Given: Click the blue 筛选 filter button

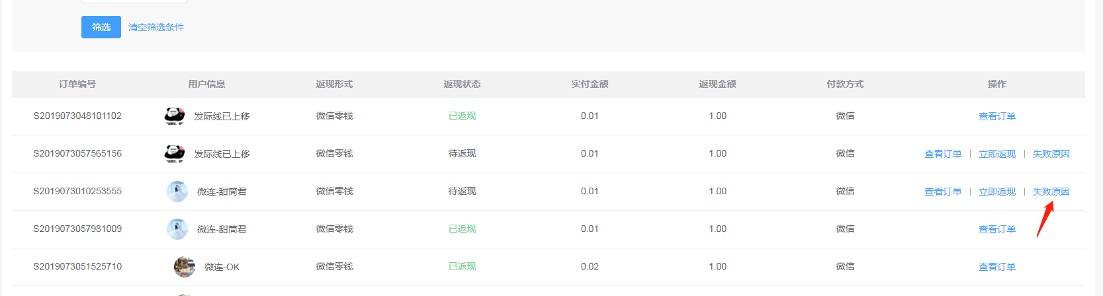Looking at the screenshot, I should [101, 27].
